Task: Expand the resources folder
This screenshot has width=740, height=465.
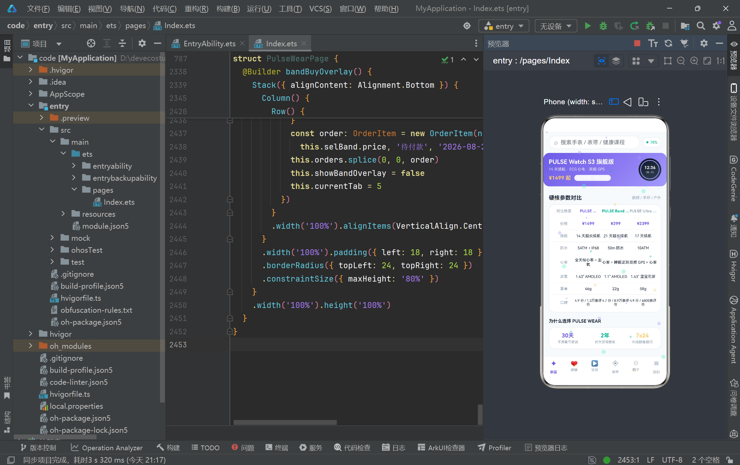Action: tap(63, 214)
